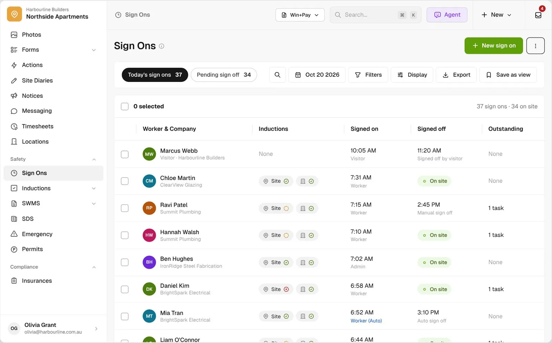
Task: Click Daniel Kim's failed Site induction badge
Action: point(276,289)
